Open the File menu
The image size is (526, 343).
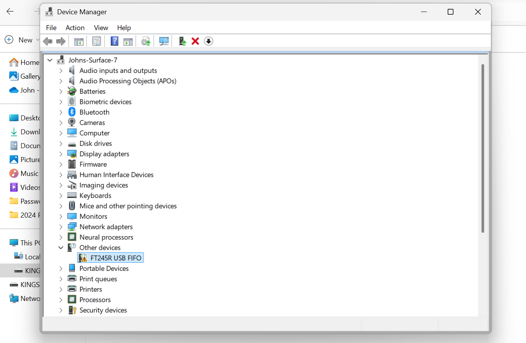(x=51, y=28)
